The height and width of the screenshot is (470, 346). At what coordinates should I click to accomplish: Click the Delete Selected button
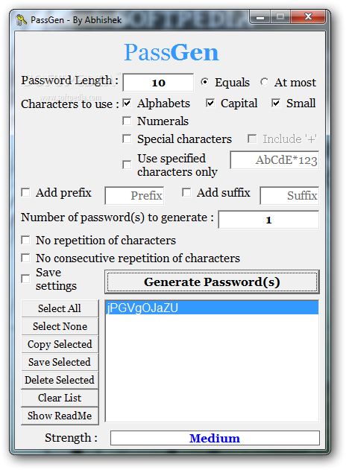[x=60, y=380]
